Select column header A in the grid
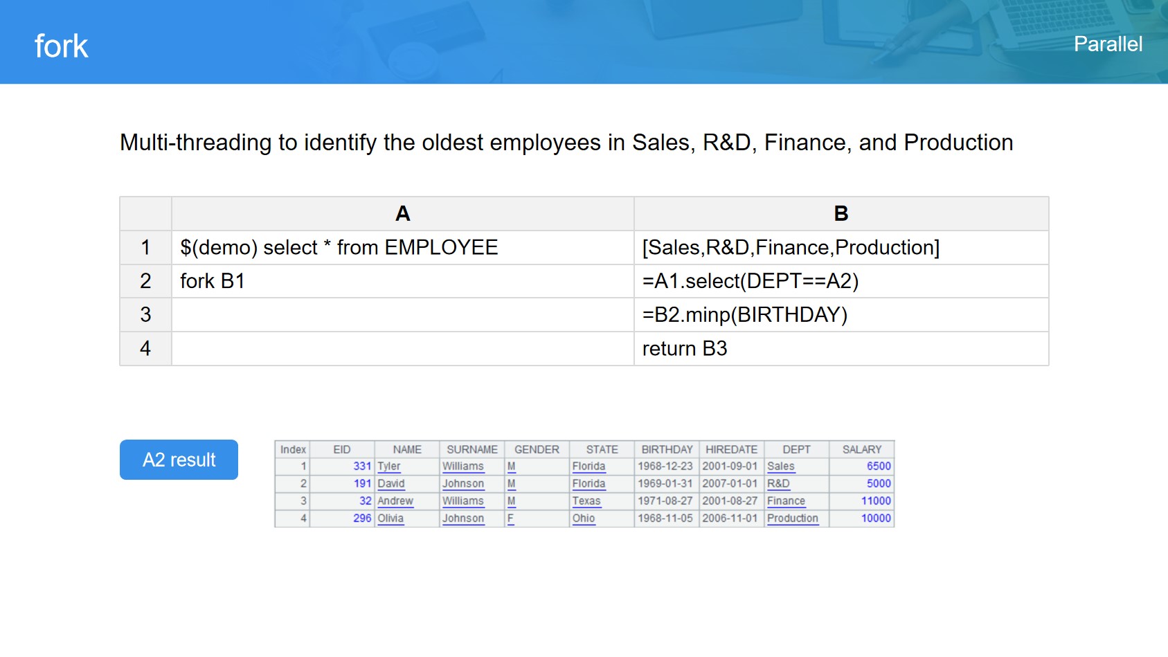This screenshot has height=657, width=1168. click(x=402, y=214)
